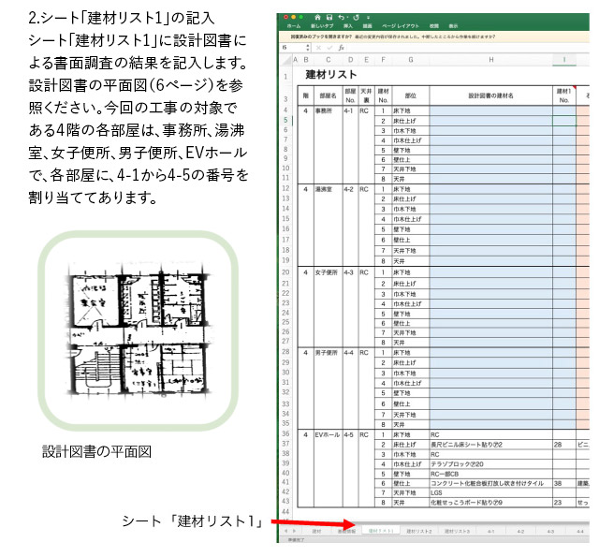Click the design drawing floor plan thumbnail
The height and width of the screenshot is (557, 599).
(136, 328)
